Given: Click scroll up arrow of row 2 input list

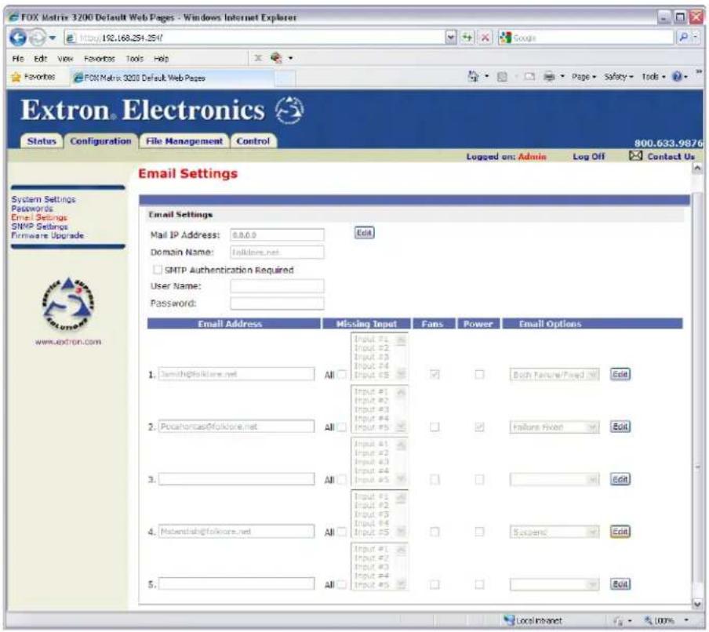Looking at the screenshot, I should (401, 392).
